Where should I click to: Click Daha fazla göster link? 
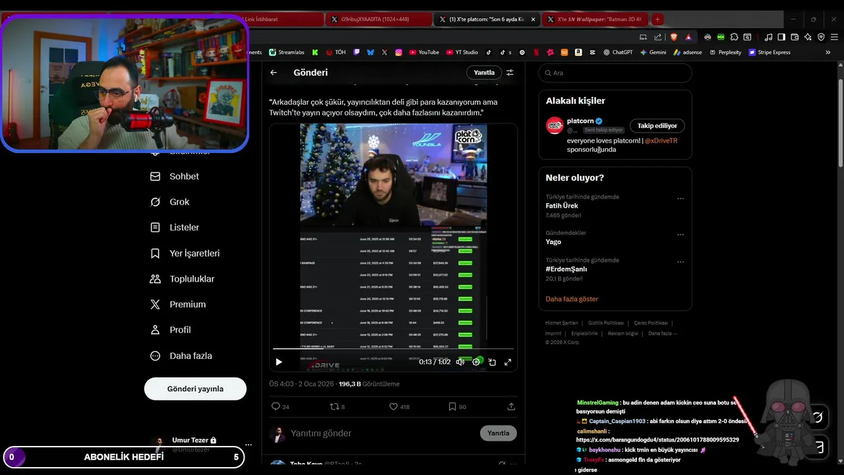[x=572, y=299]
